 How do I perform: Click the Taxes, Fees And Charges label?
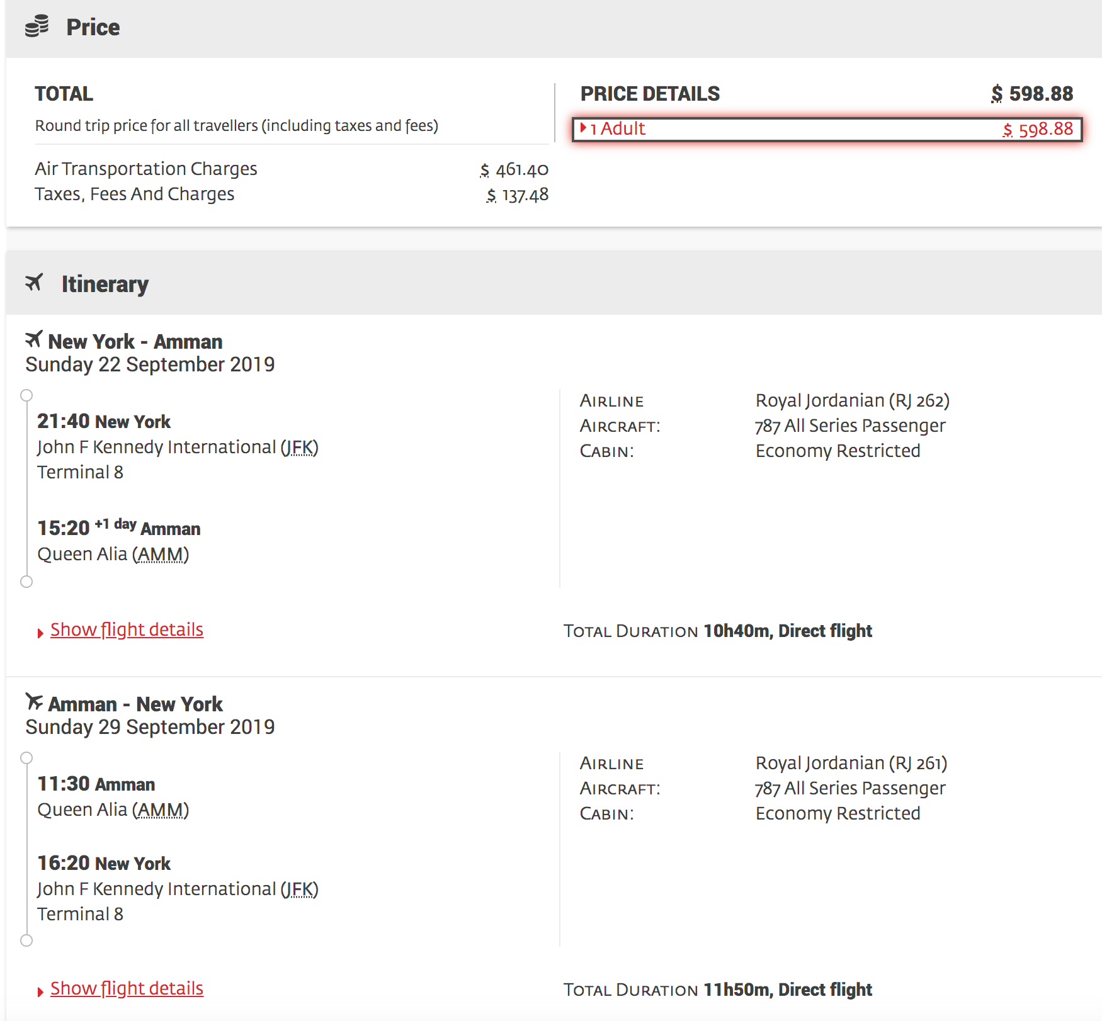[x=135, y=194]
